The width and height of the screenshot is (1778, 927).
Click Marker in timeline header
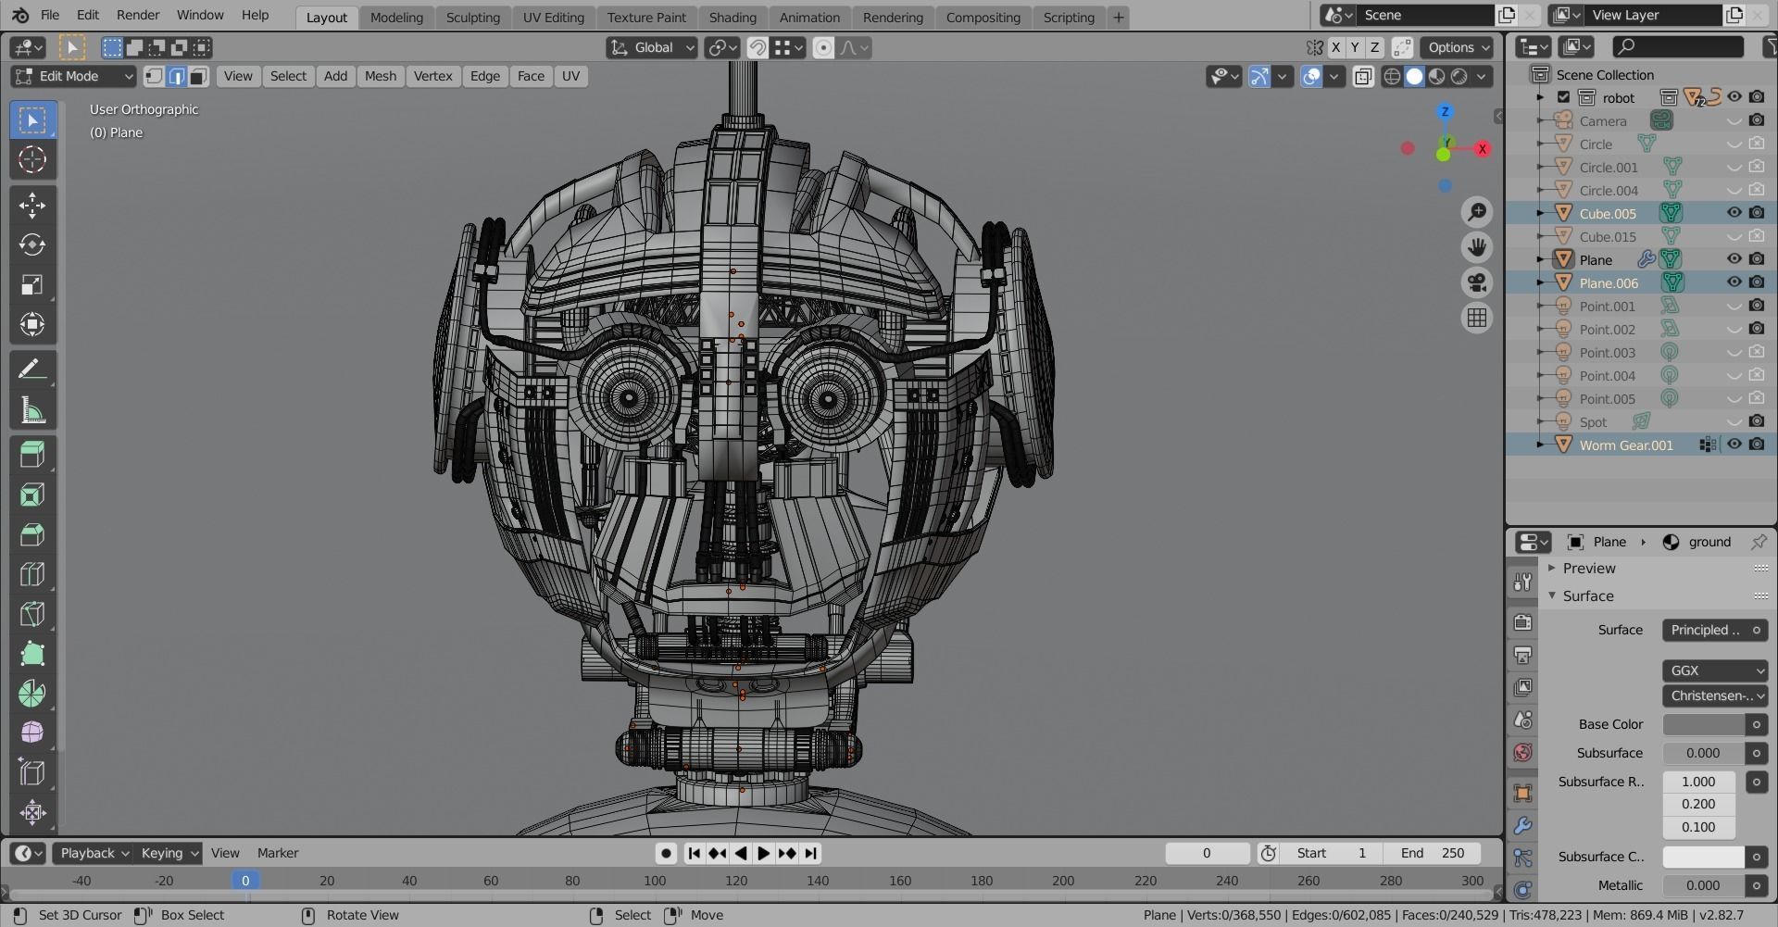[x=278, y=853]
